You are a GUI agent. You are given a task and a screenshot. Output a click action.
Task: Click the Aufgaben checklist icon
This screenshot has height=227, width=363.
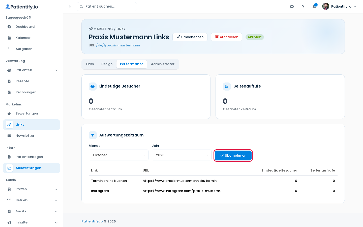point(9,49)
